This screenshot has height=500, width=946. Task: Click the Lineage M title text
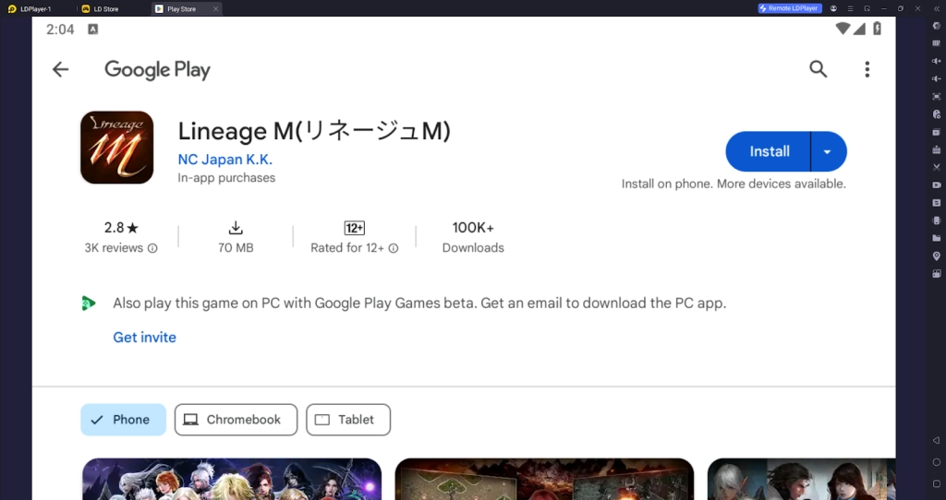(x=314, y=131)
